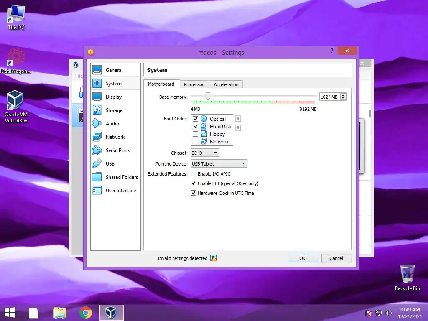
Task: Click the settings gear icon in title bar
Action: 90,52
